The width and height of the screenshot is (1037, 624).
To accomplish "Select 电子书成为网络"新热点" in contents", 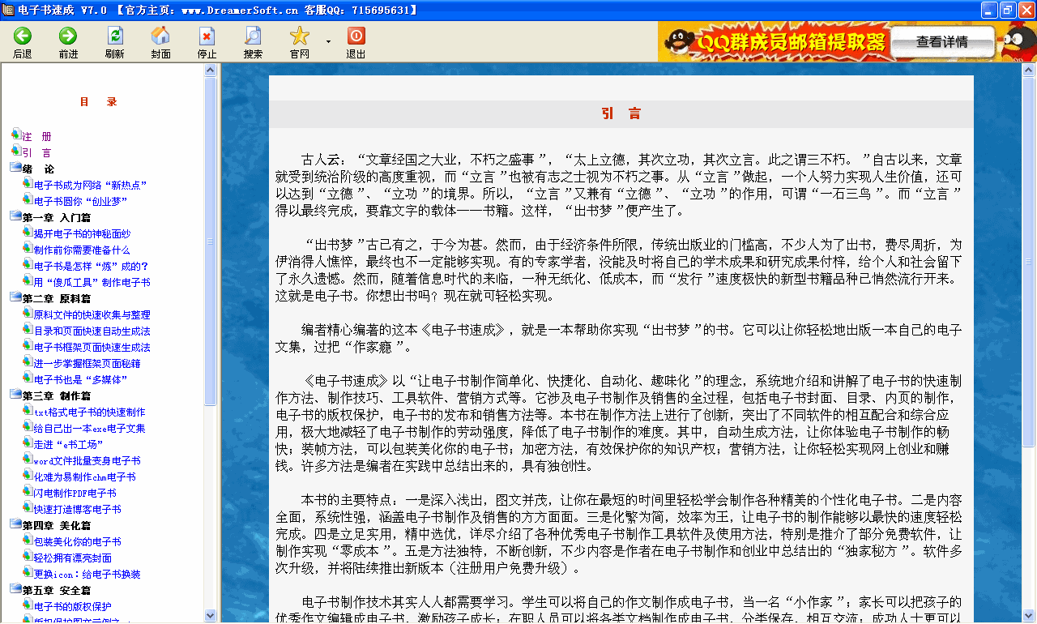I will [90, 185].
